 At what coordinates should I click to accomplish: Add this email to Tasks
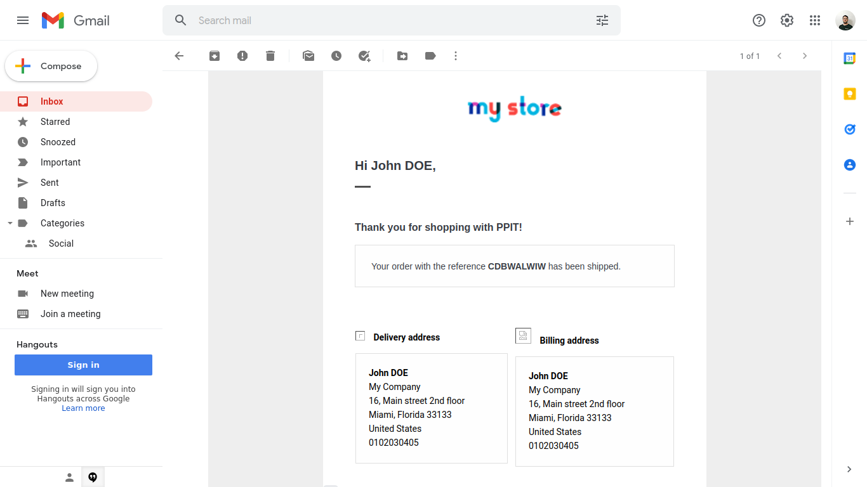click(x=364, y=56)
